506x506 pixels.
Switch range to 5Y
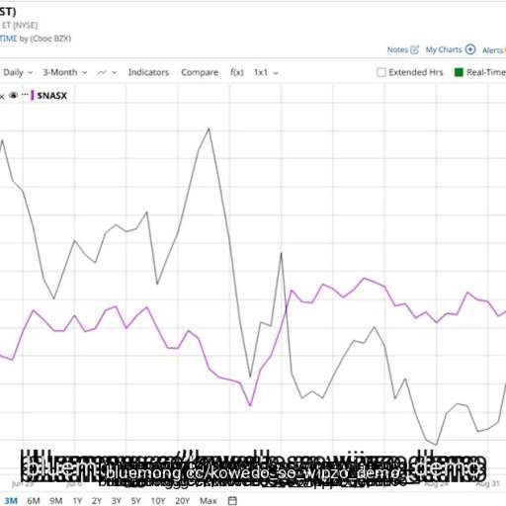(x=135, y=501)
